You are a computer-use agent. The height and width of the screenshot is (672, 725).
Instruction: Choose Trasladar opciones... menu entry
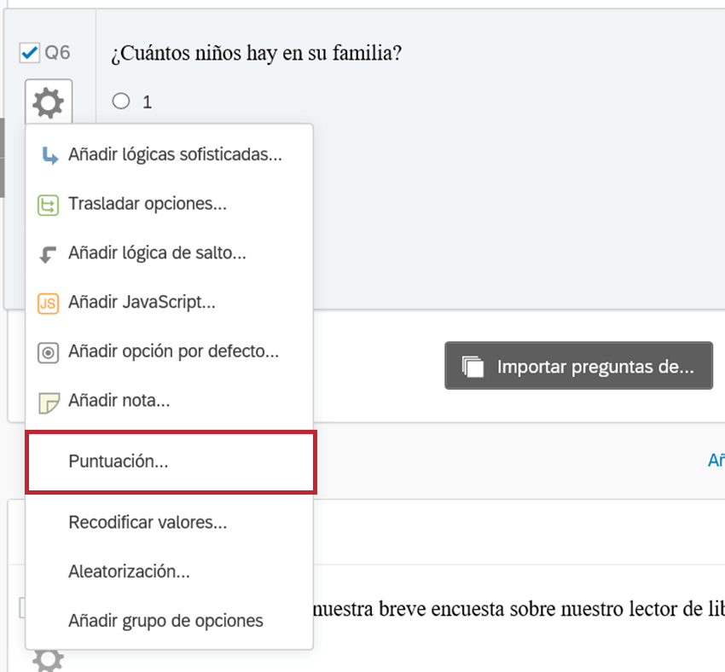coord(169,204)
